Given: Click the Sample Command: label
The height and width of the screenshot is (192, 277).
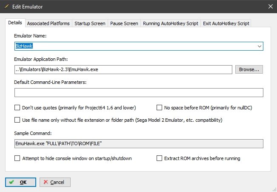Looking at the screenshot, I should pos(33,133).
